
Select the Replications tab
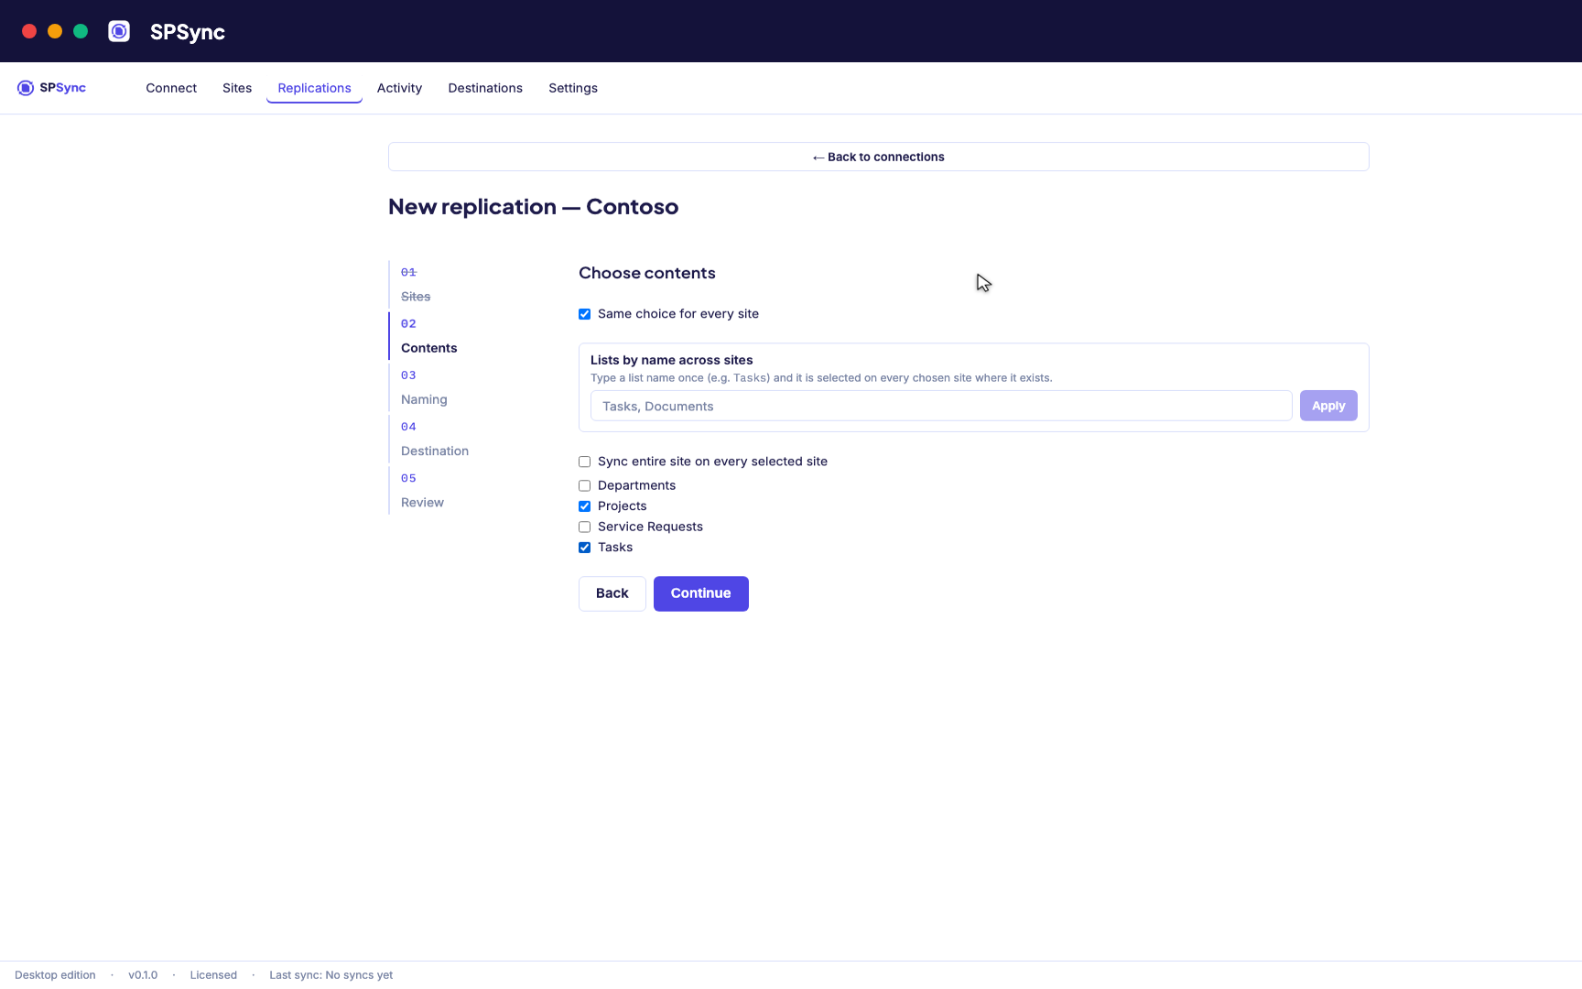click(314, 88)
